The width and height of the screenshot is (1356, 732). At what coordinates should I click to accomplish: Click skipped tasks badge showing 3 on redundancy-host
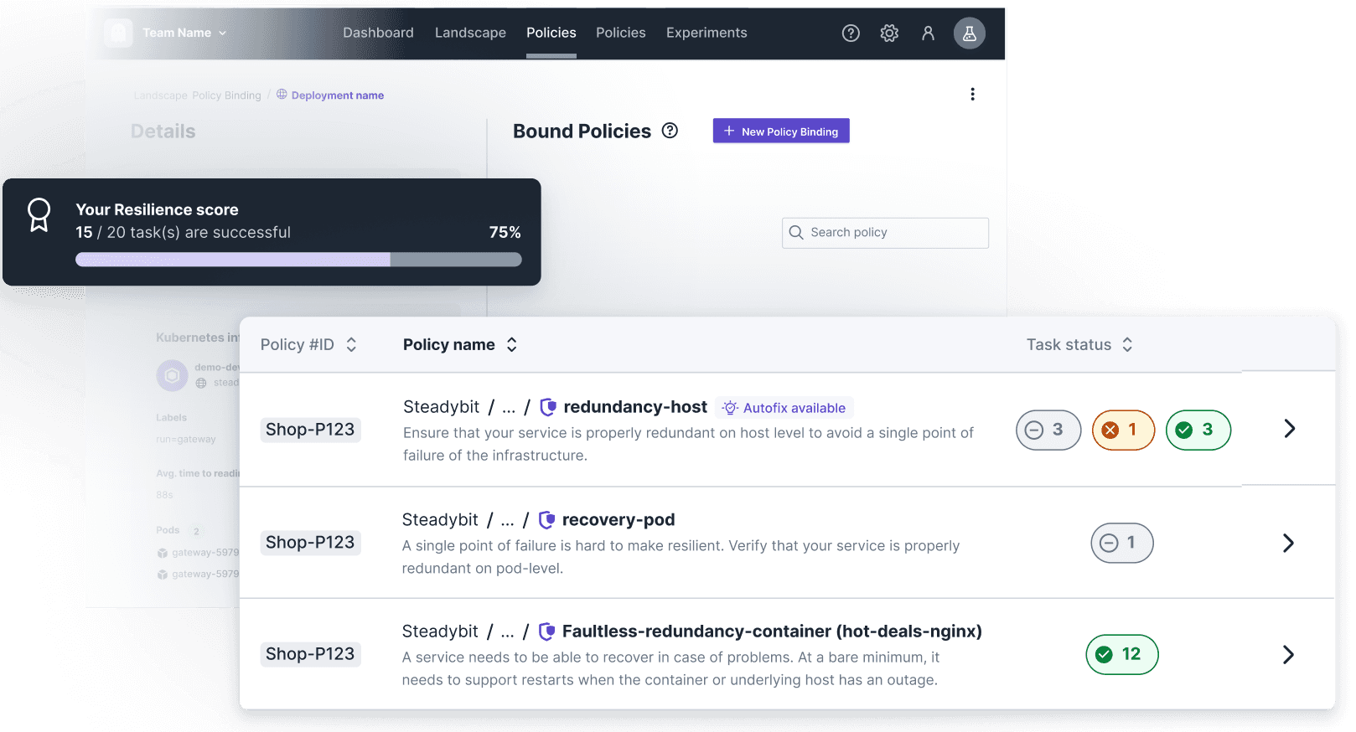click(x=1048, y=430)
